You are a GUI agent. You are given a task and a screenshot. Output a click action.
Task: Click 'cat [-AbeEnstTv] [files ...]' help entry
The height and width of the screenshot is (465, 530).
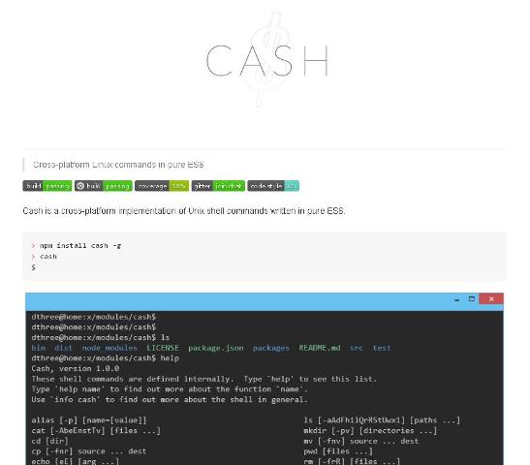(96, 430)
